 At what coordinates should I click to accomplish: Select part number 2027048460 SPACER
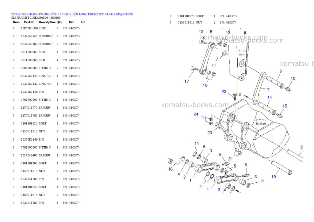[36, 156]
